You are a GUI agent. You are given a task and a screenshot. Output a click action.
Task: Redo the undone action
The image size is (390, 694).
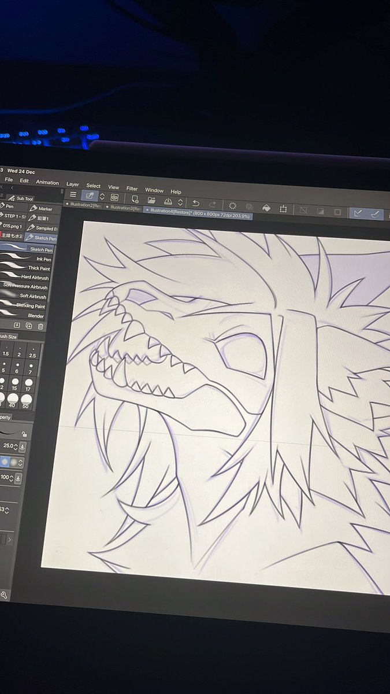213,204
